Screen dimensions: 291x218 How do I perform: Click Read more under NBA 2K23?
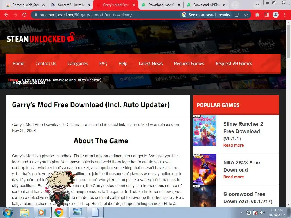click(234, 177)
